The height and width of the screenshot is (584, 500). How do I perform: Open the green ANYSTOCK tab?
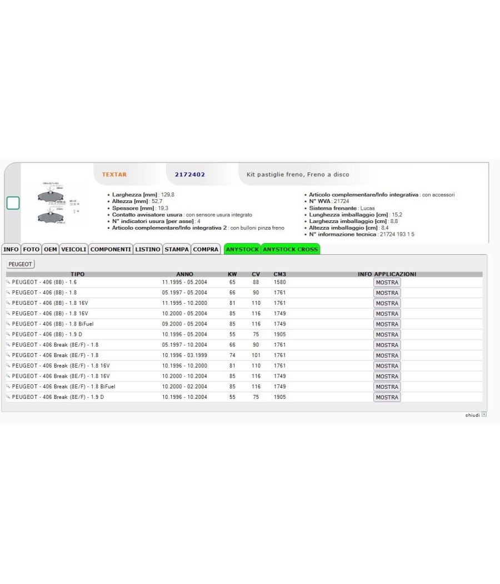pyautogui.click(x=242, y=249)
